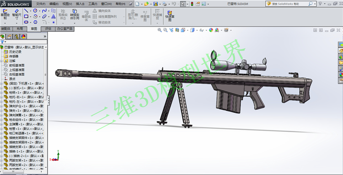
Task: Select the Arc sketch tool
Action: pyautogui.click(x=35, y=16)
